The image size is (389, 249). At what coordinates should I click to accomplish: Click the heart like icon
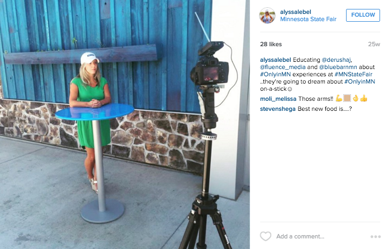pos(266,236)
